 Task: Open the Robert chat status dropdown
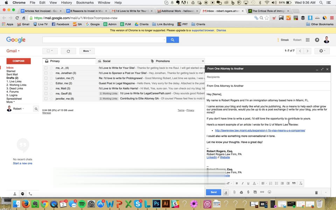[19, 108]
